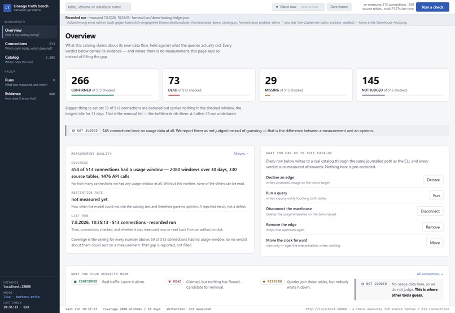455x313 pixels.
Task: Click the localhost:28080 instance text
Action: tap(17, 286)
